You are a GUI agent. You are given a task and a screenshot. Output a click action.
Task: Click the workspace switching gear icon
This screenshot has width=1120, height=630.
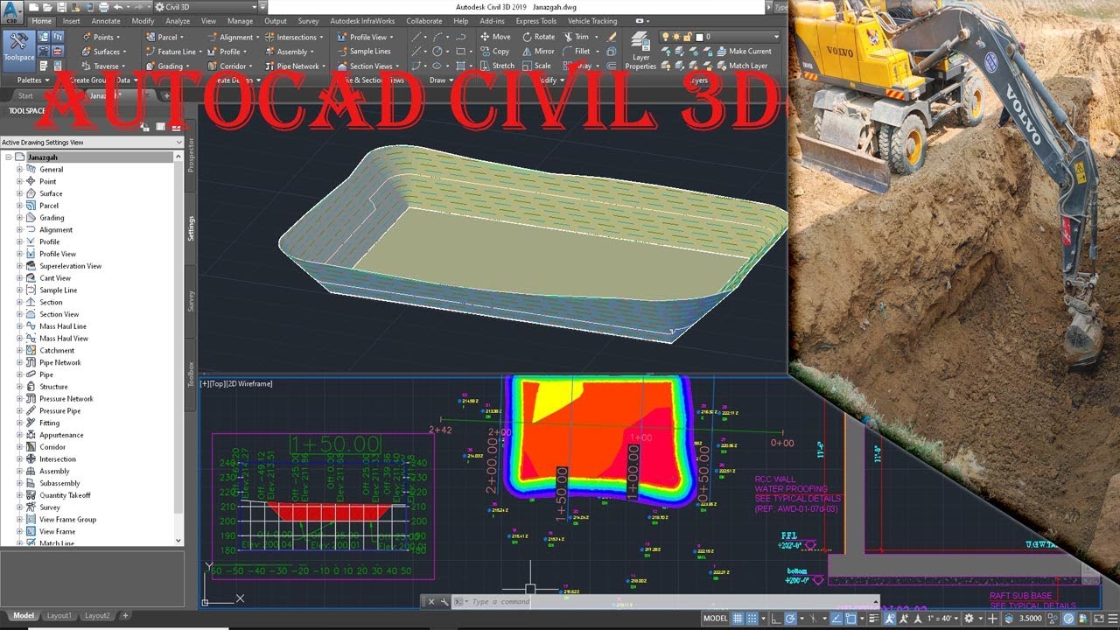click(969, 618)
